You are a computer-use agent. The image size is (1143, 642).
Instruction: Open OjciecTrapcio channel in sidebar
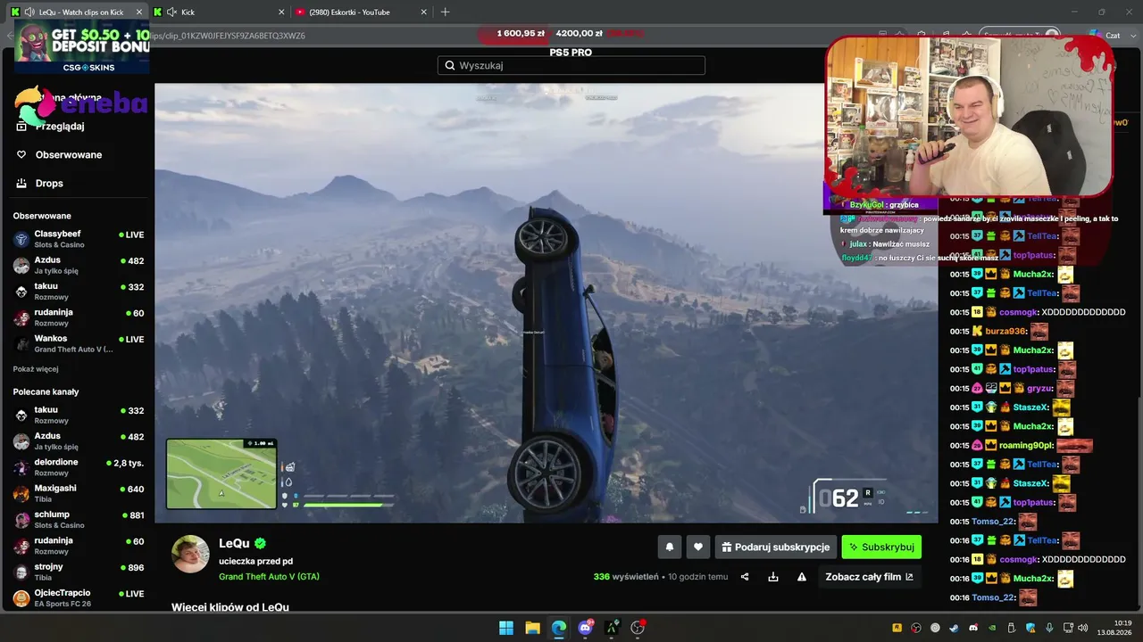(79, 597)
